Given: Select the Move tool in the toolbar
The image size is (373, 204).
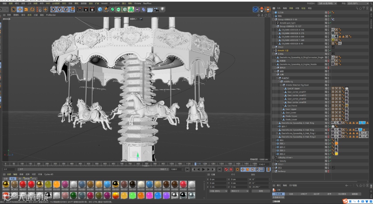Looking at the screenshot, I should pos(20,9).
